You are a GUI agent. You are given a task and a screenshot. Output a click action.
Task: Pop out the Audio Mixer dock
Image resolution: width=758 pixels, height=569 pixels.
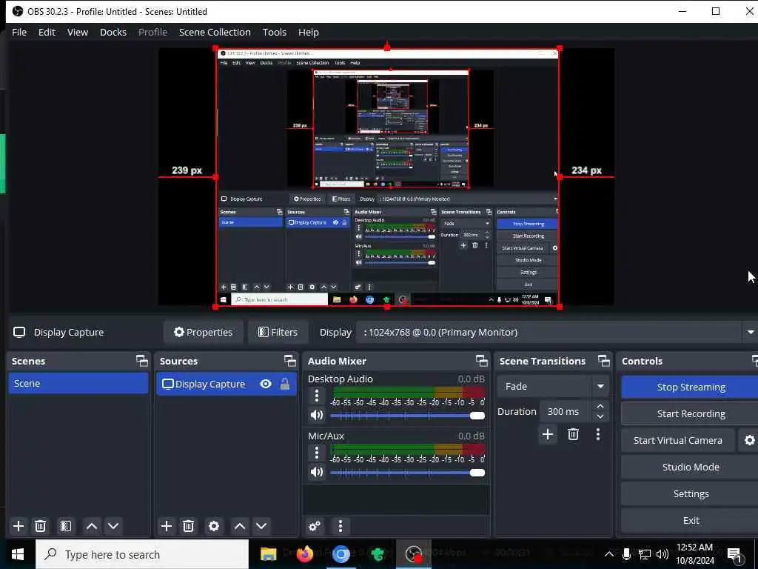coord(481,361)
